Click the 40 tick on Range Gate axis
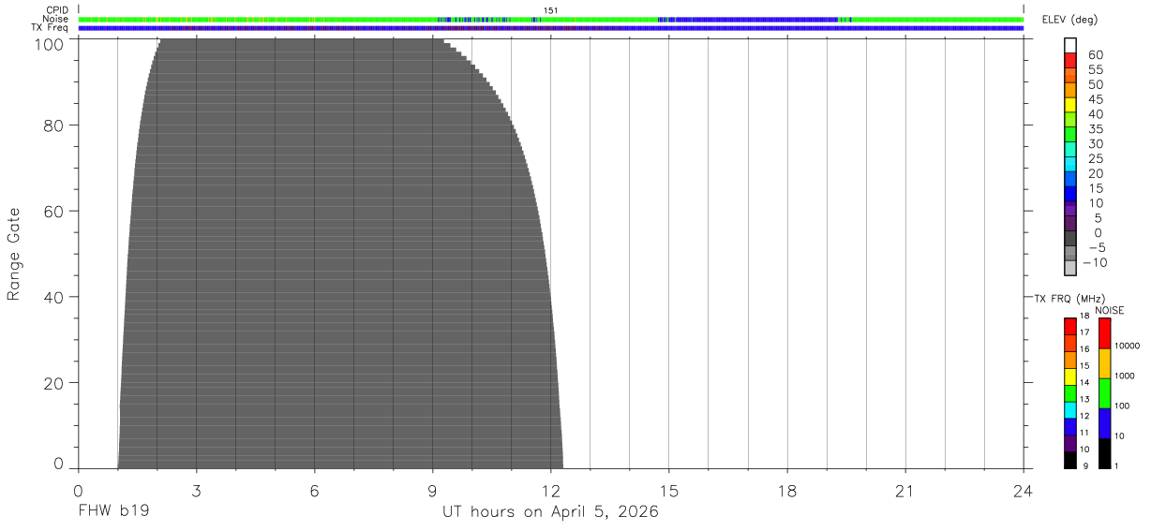 pos(52,297)
